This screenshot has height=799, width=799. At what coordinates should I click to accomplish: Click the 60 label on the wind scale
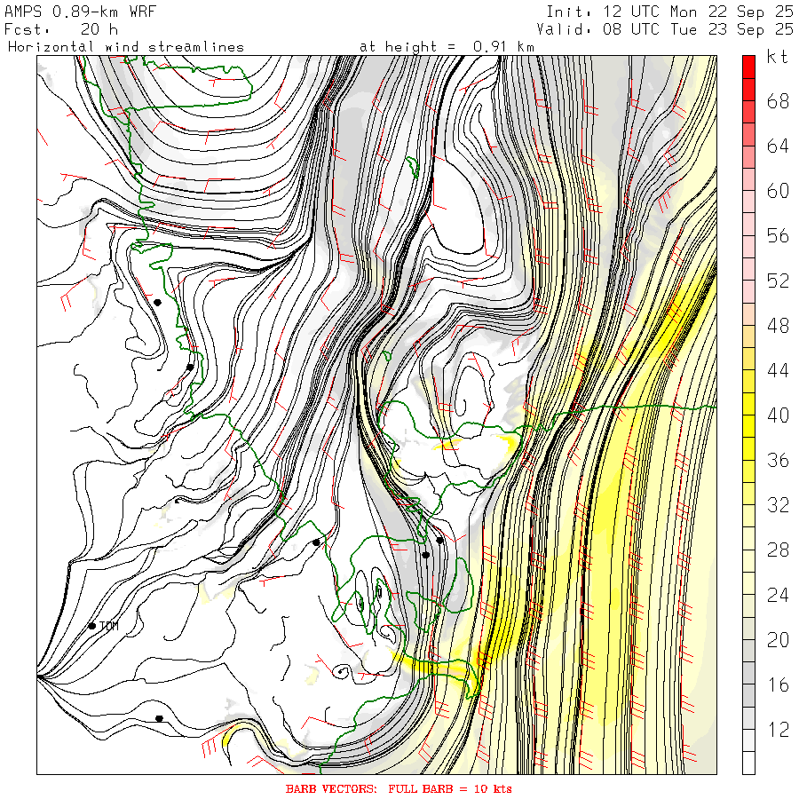[x=778, y=191]
